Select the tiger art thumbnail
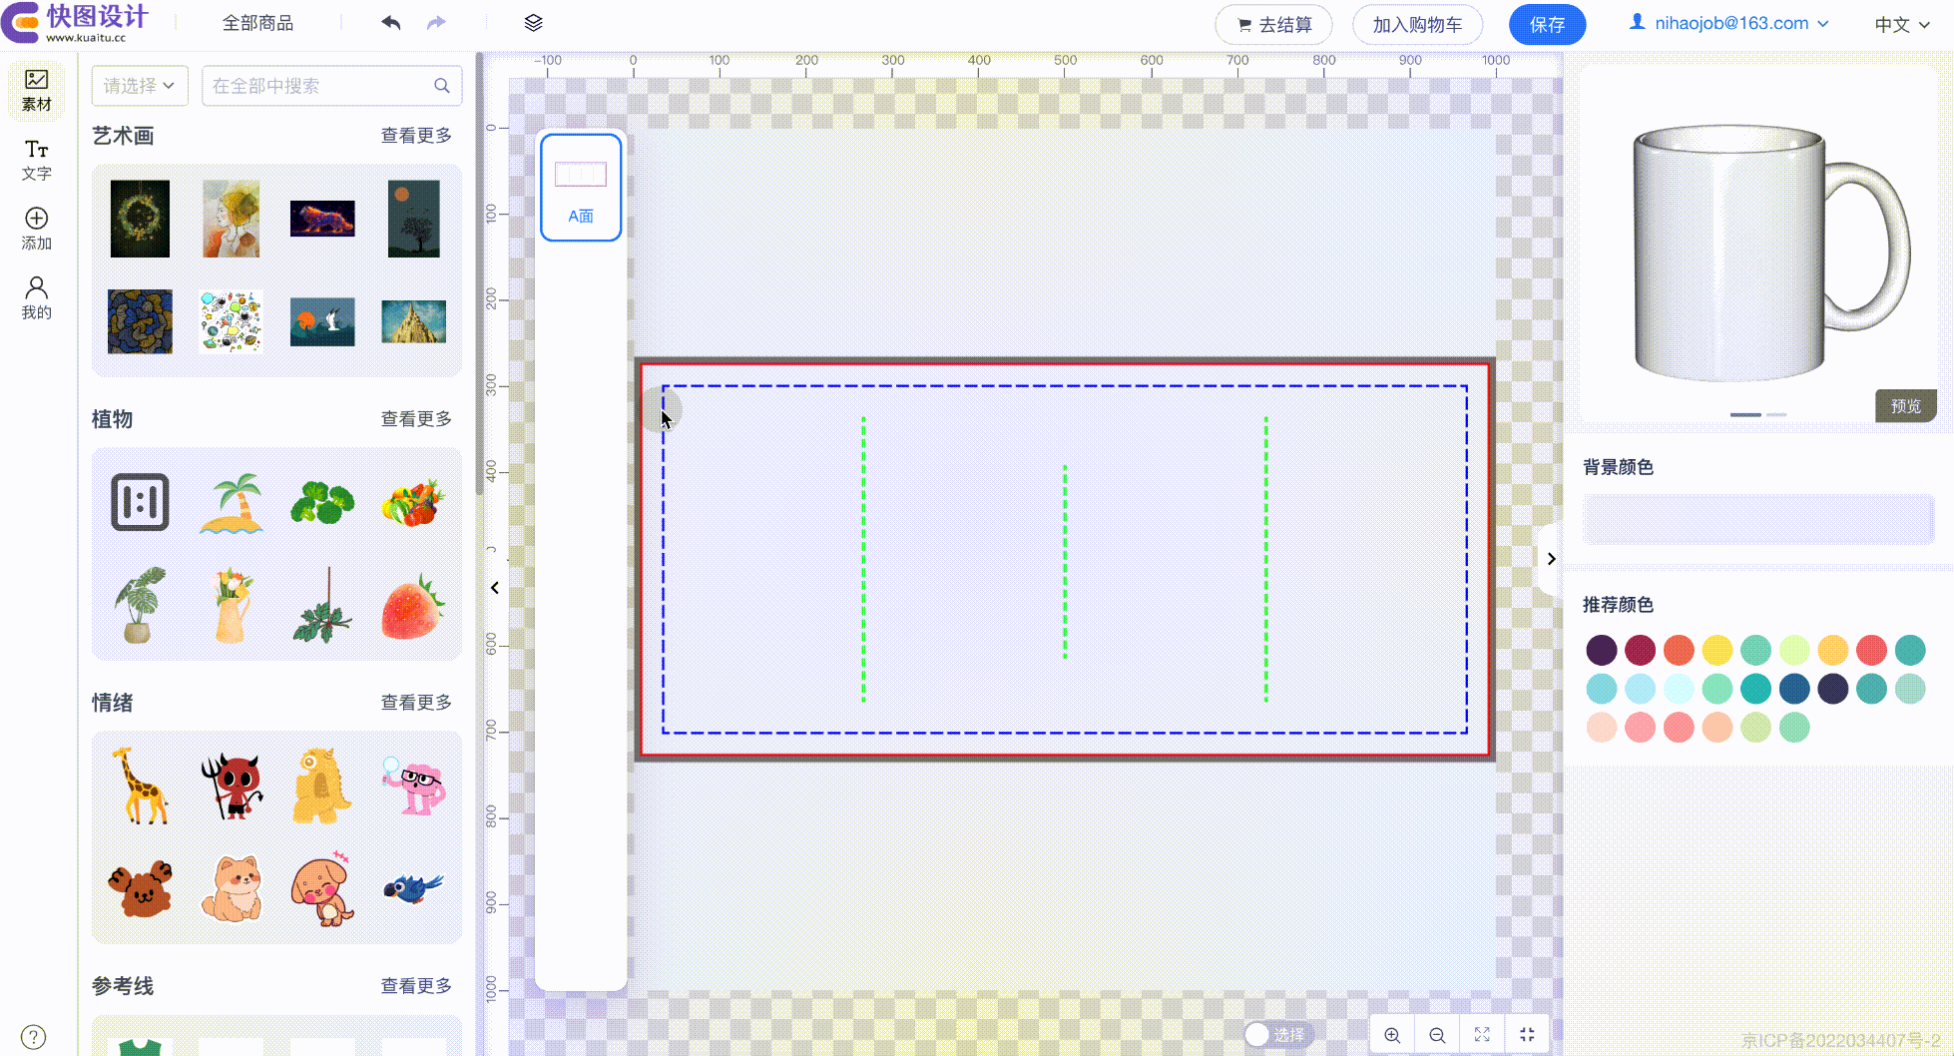 coord(322,219)
